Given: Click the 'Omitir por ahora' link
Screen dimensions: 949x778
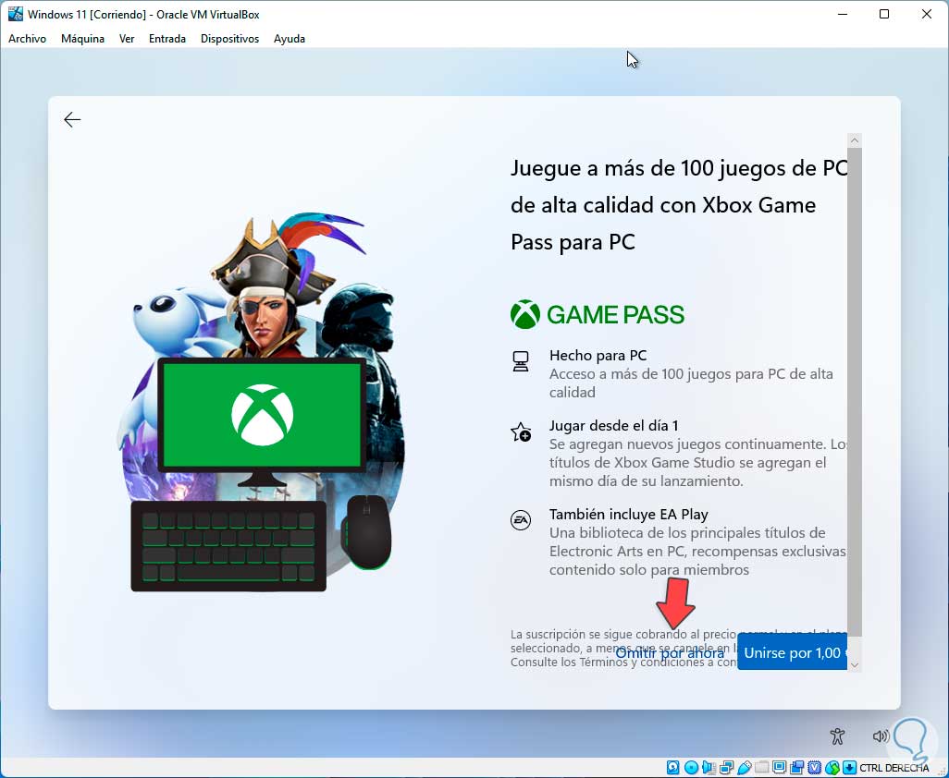Looking at the screenshot, I should [670, 653].
